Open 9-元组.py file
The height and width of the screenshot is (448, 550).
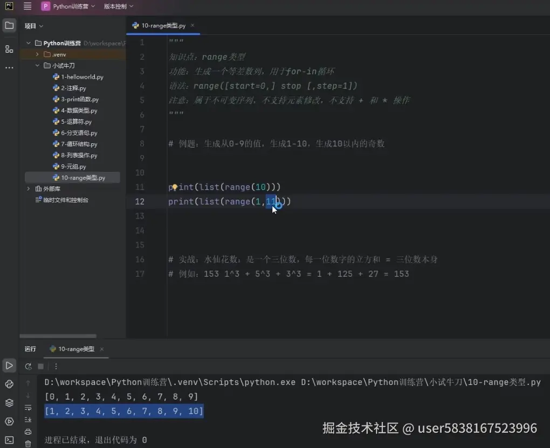(x=70, y=166)
